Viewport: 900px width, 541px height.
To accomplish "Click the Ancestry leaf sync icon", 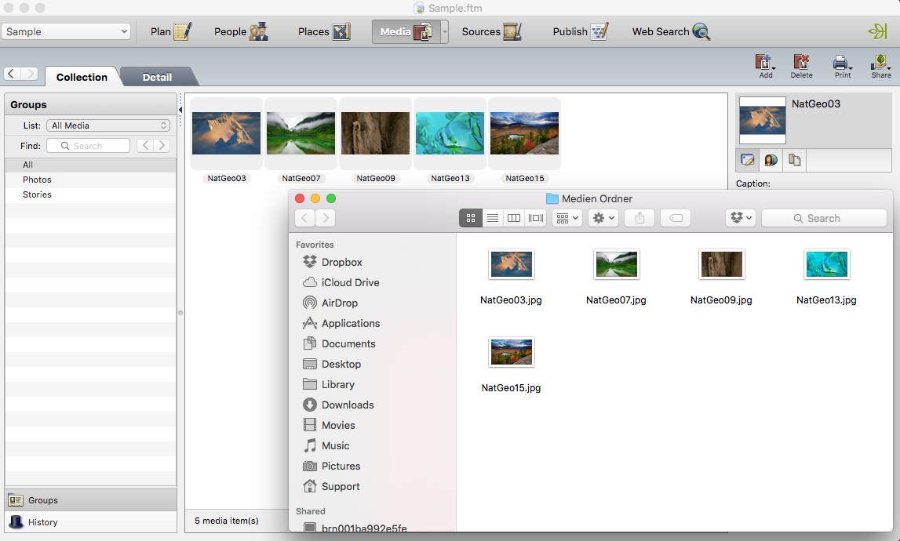I will pyautogui.click(x=878, y=31).
